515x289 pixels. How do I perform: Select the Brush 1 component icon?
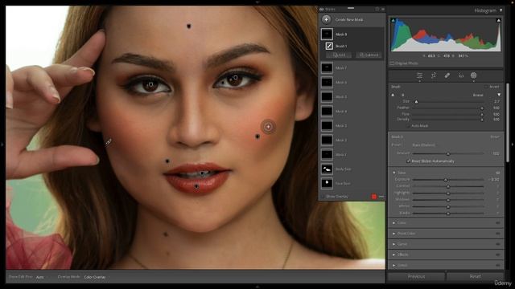[329, 47]
